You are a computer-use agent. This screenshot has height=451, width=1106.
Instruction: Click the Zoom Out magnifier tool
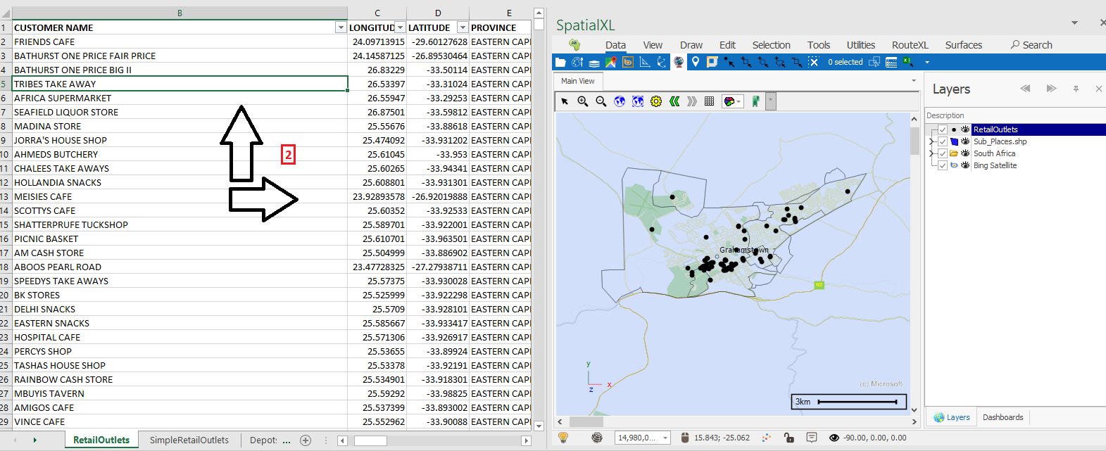tap(601, 101)
